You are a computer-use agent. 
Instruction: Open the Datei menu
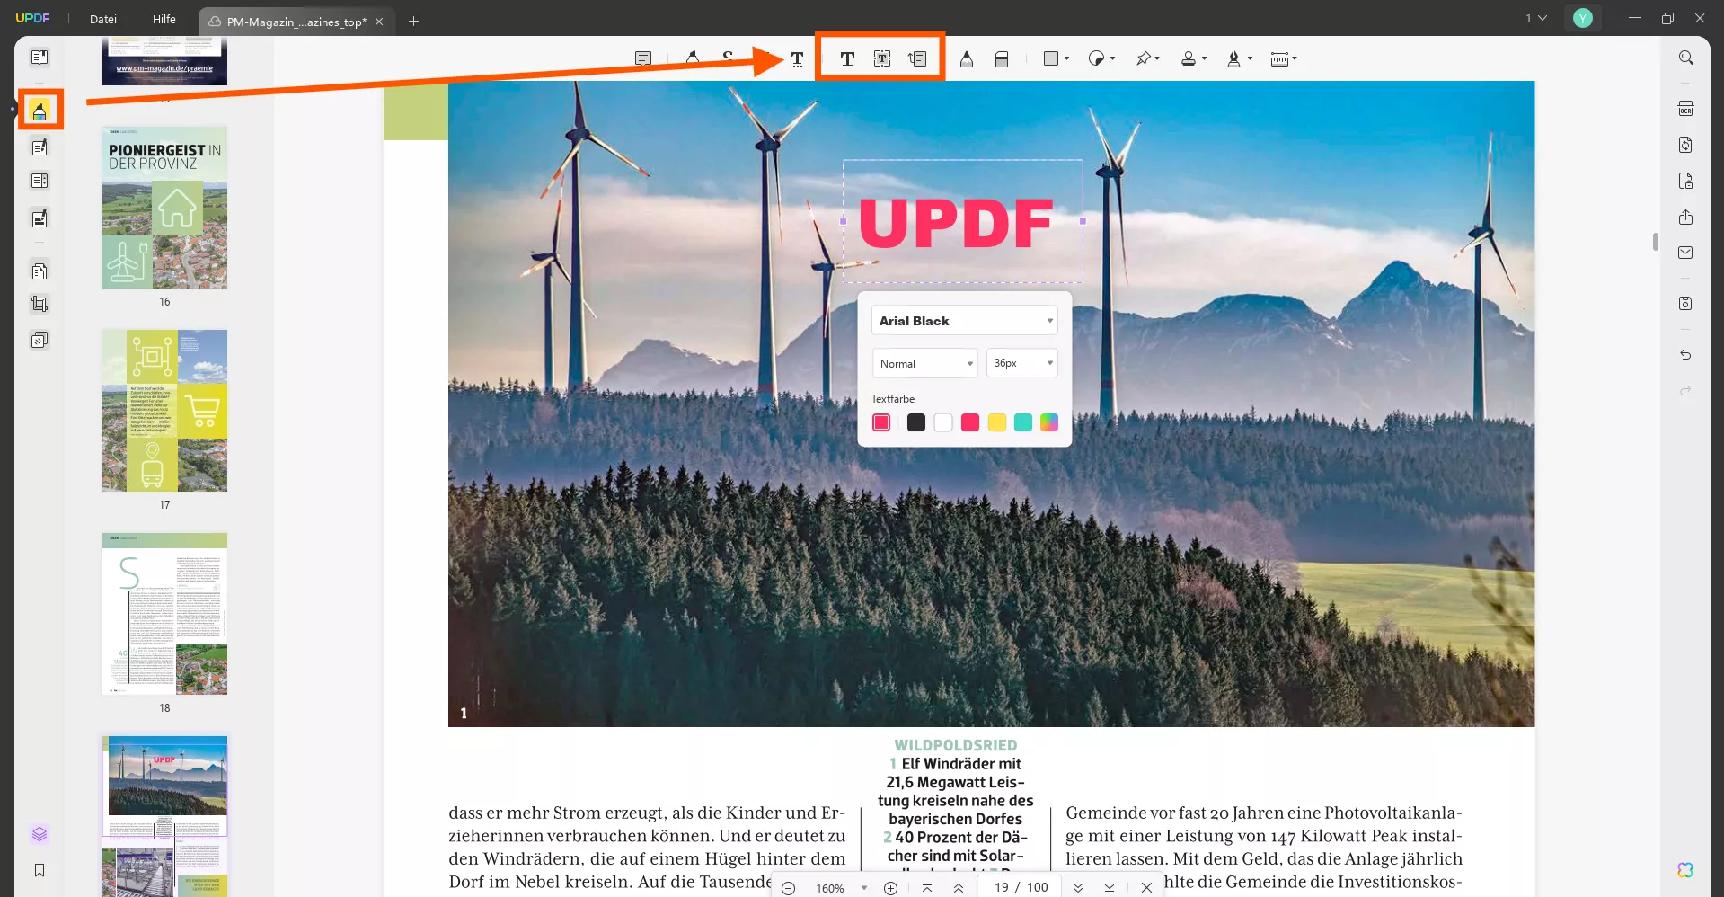point(103,19)
